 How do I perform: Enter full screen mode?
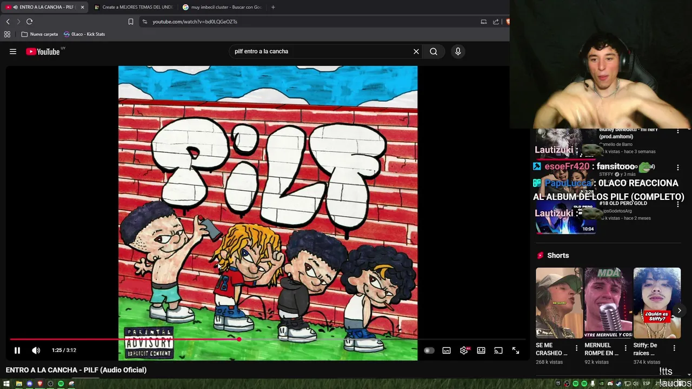pos(516,351)
